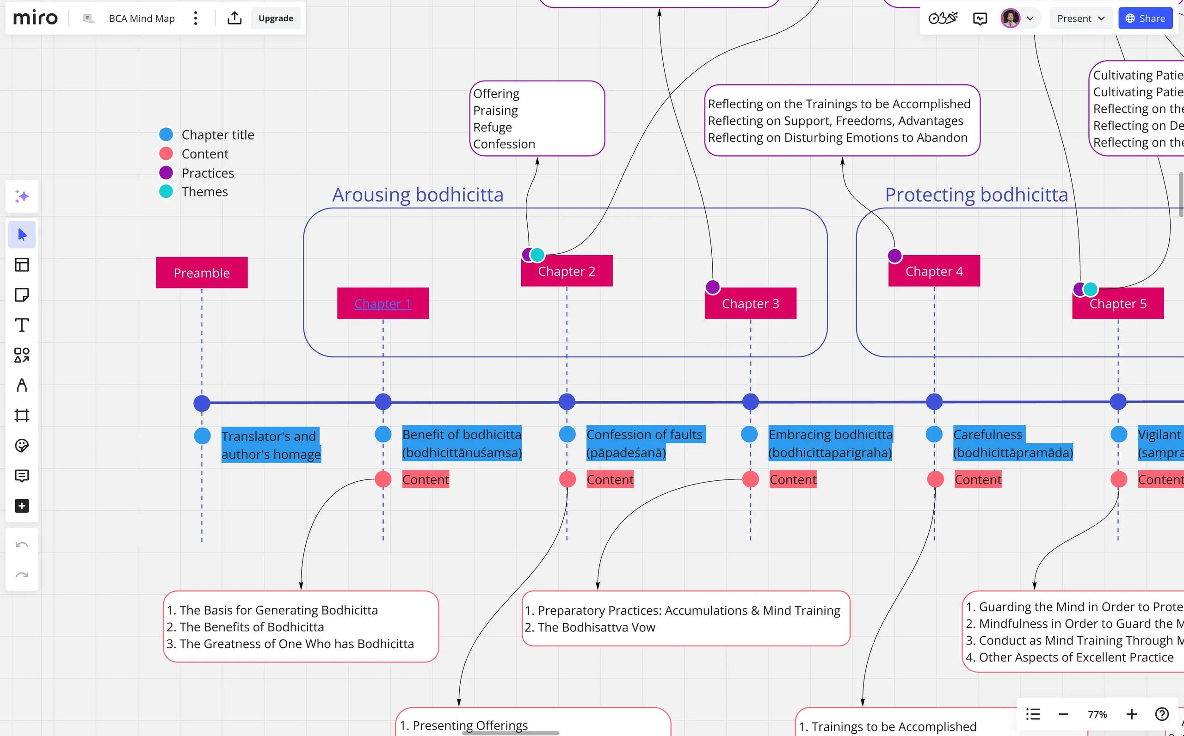Click the Upgrade button
Image resolution: width=1184 pixels, height=736 pixels.
point(276,18)
